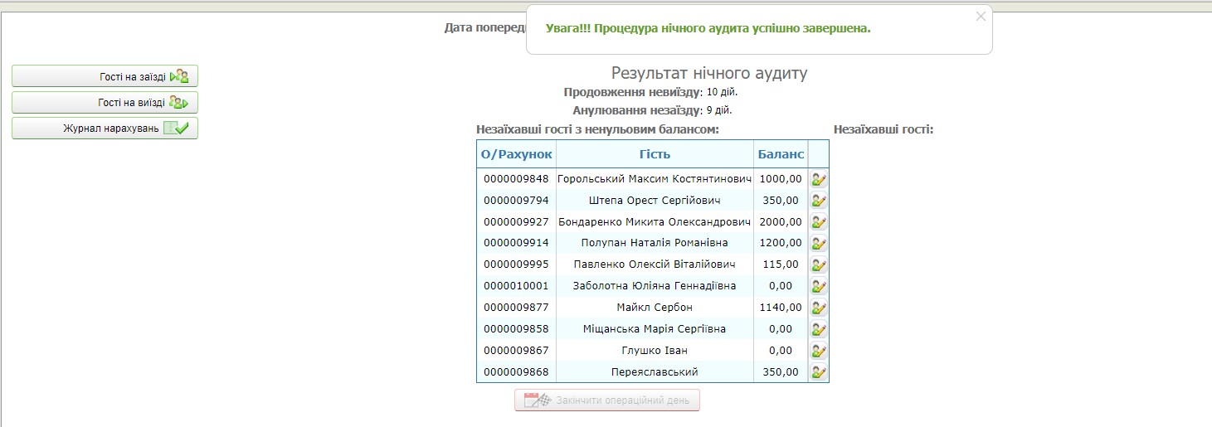The image size is (1212, 427).
Task: Open the Гості на виїзді list
Action: 105,103
